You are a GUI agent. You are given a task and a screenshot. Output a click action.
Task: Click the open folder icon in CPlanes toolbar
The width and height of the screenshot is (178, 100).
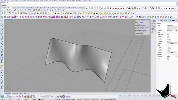pos(39,10)
